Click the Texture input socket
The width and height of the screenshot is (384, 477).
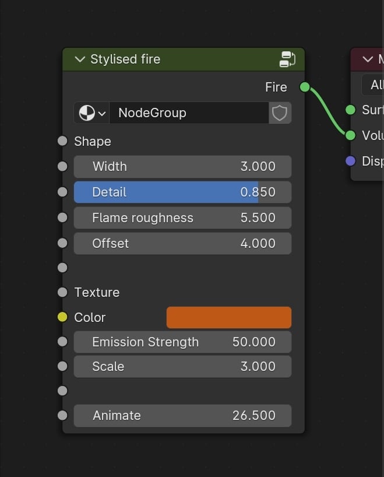coord(62,292)
